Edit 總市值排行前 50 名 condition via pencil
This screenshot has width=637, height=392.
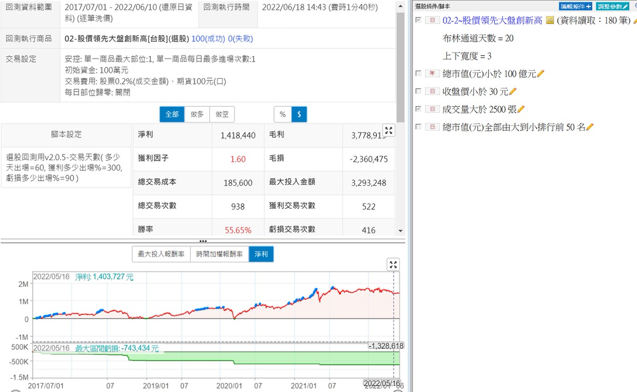pos(589,127)
